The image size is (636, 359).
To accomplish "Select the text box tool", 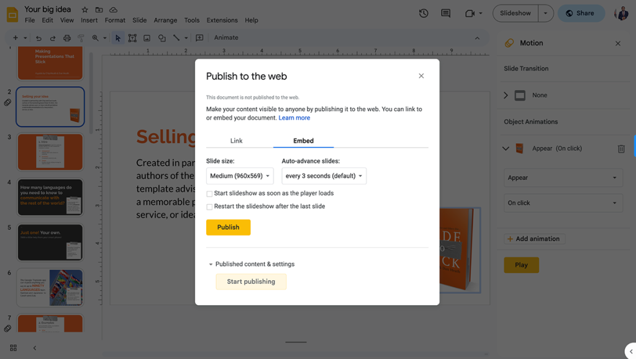I will tap(132, 38).
